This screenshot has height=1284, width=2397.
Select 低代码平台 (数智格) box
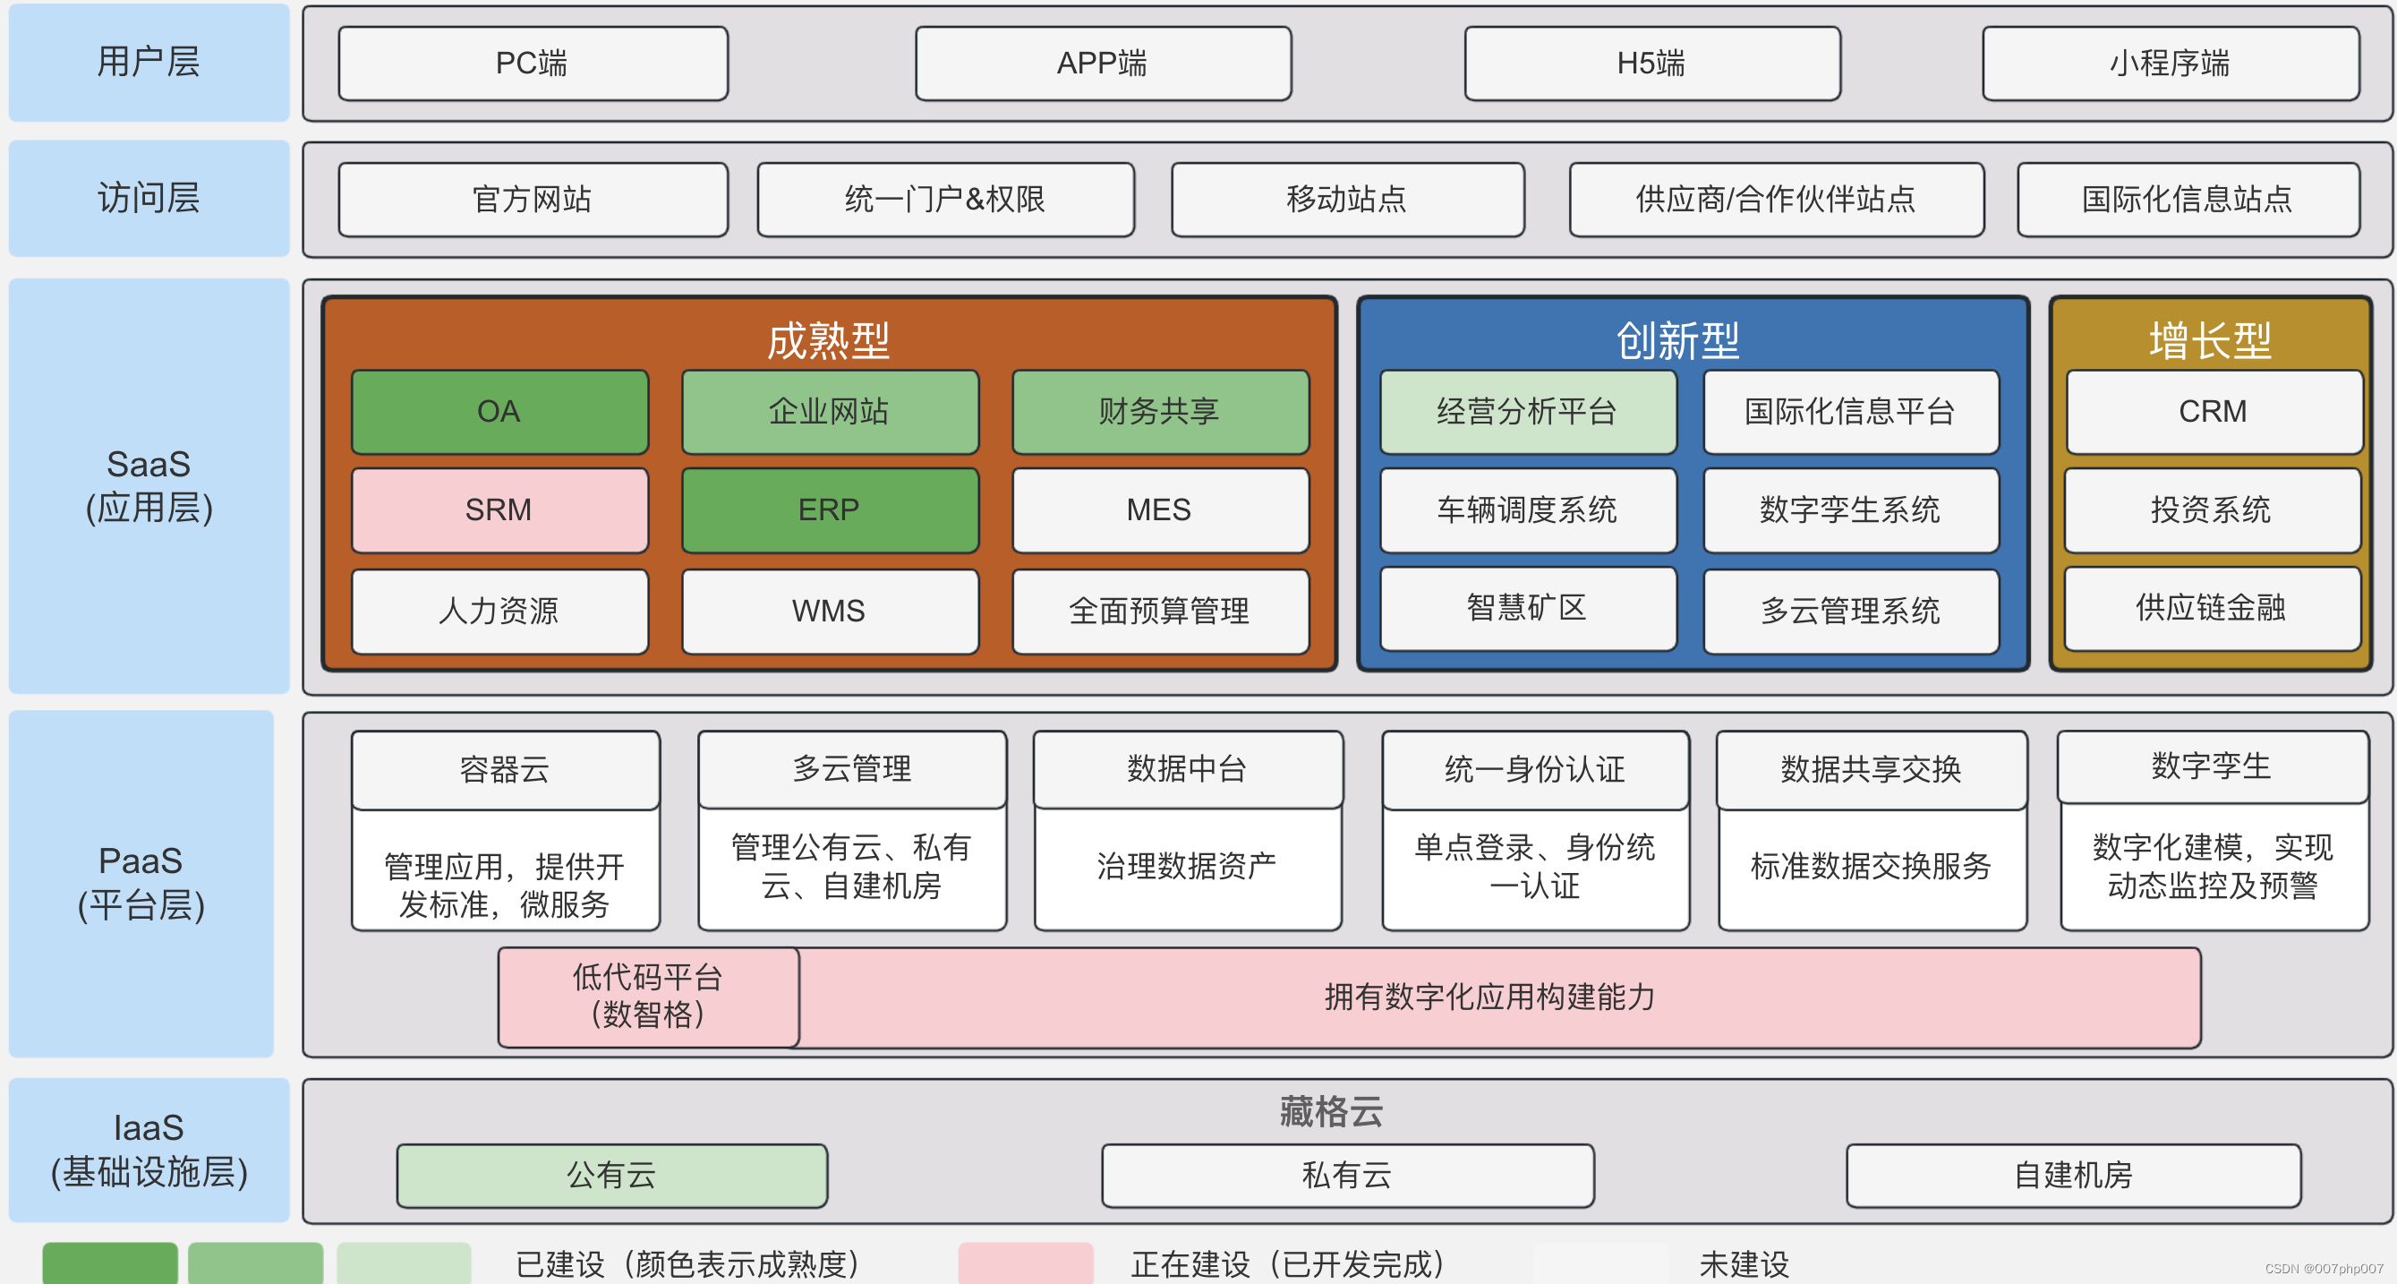point(649,997)
